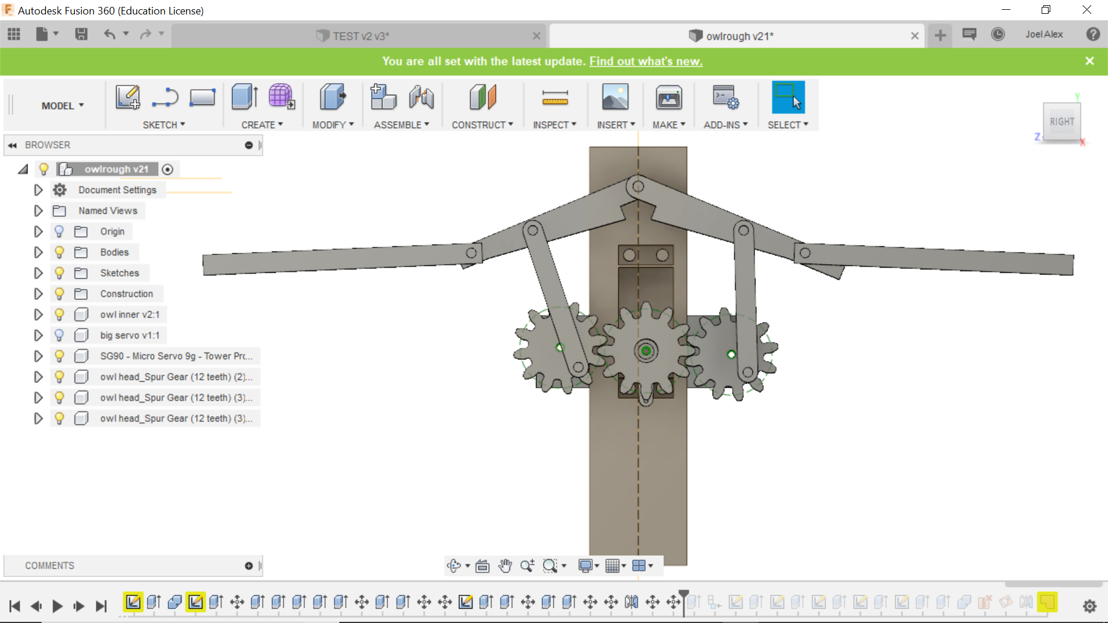Click Find out what's new link
This screenshot has height=623, width=1108.
645,61
